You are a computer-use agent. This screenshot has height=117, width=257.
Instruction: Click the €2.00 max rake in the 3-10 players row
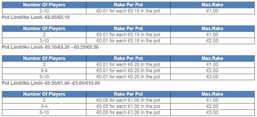[x=212, y=41]
